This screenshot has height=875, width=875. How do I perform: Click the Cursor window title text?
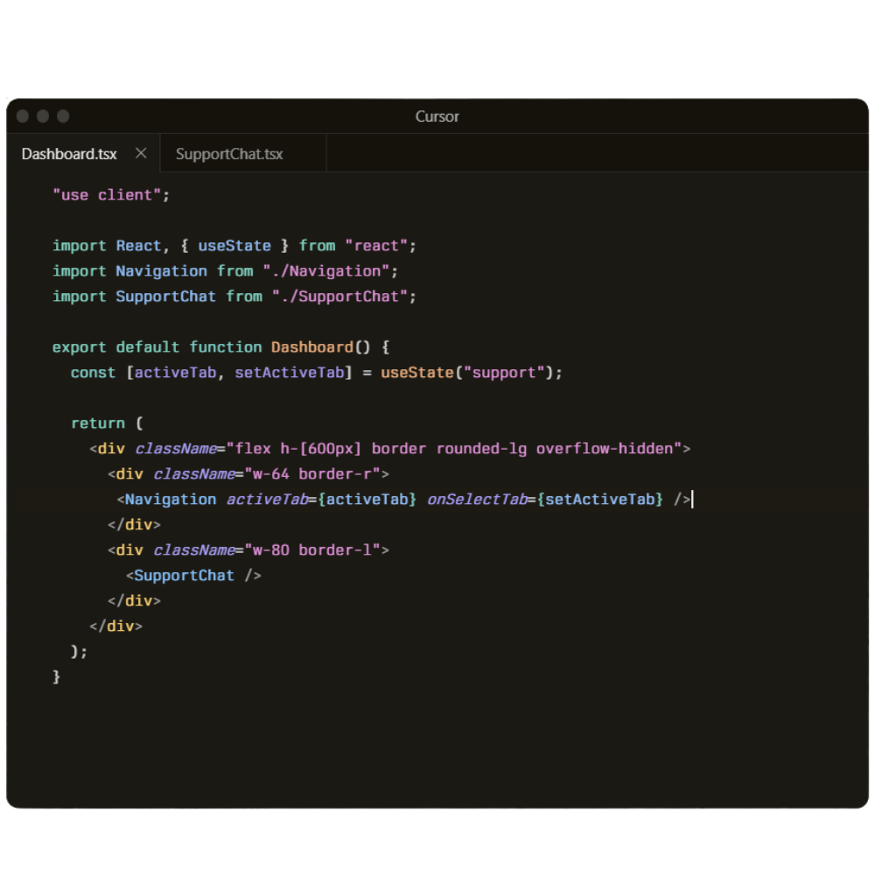tap(437, 116)
